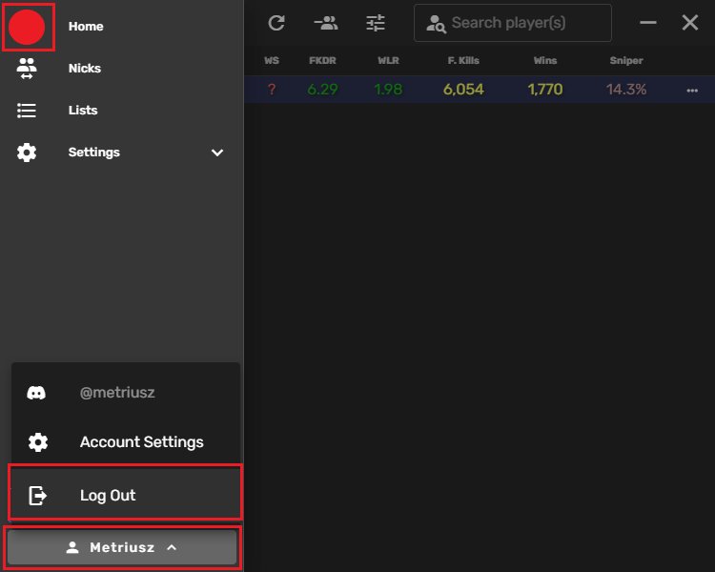Expand the Settings chevron arrow
The image size is (715, 572).
coord(217,153)
